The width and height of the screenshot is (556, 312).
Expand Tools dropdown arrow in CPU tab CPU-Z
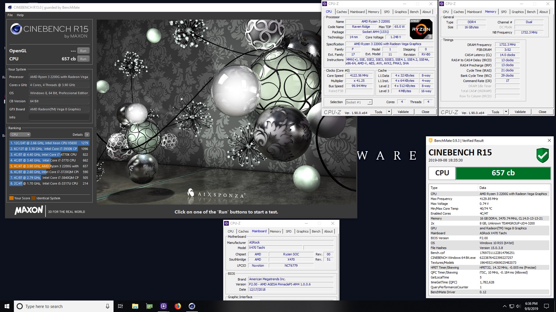click(x=389, y=112)
